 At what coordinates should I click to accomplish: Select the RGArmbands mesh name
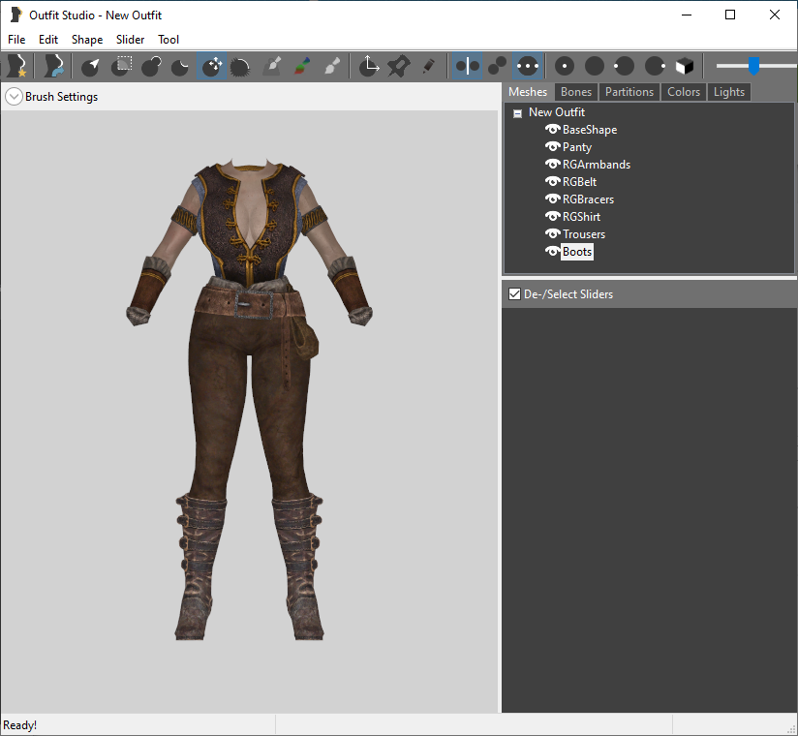point(597,165)
